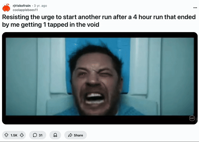Viewport: 199px width, 142px height.
Task: Visit the coolapplebees11 user profile
Action: [25, 10]
